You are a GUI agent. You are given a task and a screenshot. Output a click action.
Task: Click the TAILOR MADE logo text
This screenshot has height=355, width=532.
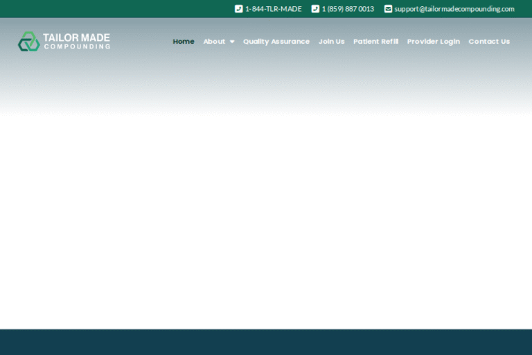(x=76, y=37)
